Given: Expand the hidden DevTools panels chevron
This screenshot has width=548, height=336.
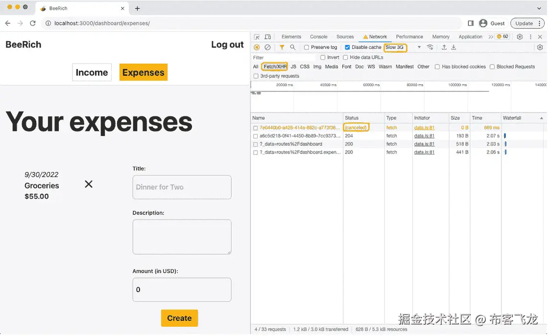Looking at the screenshot, I should point(491,36).
